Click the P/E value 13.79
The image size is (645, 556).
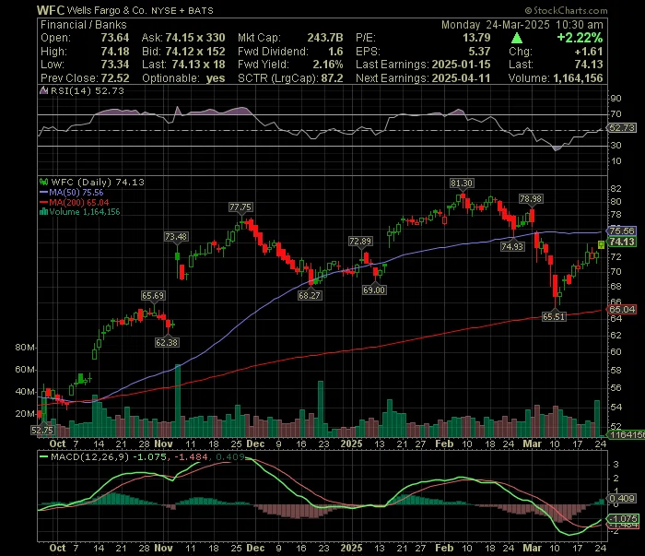[x=476, y=38]
